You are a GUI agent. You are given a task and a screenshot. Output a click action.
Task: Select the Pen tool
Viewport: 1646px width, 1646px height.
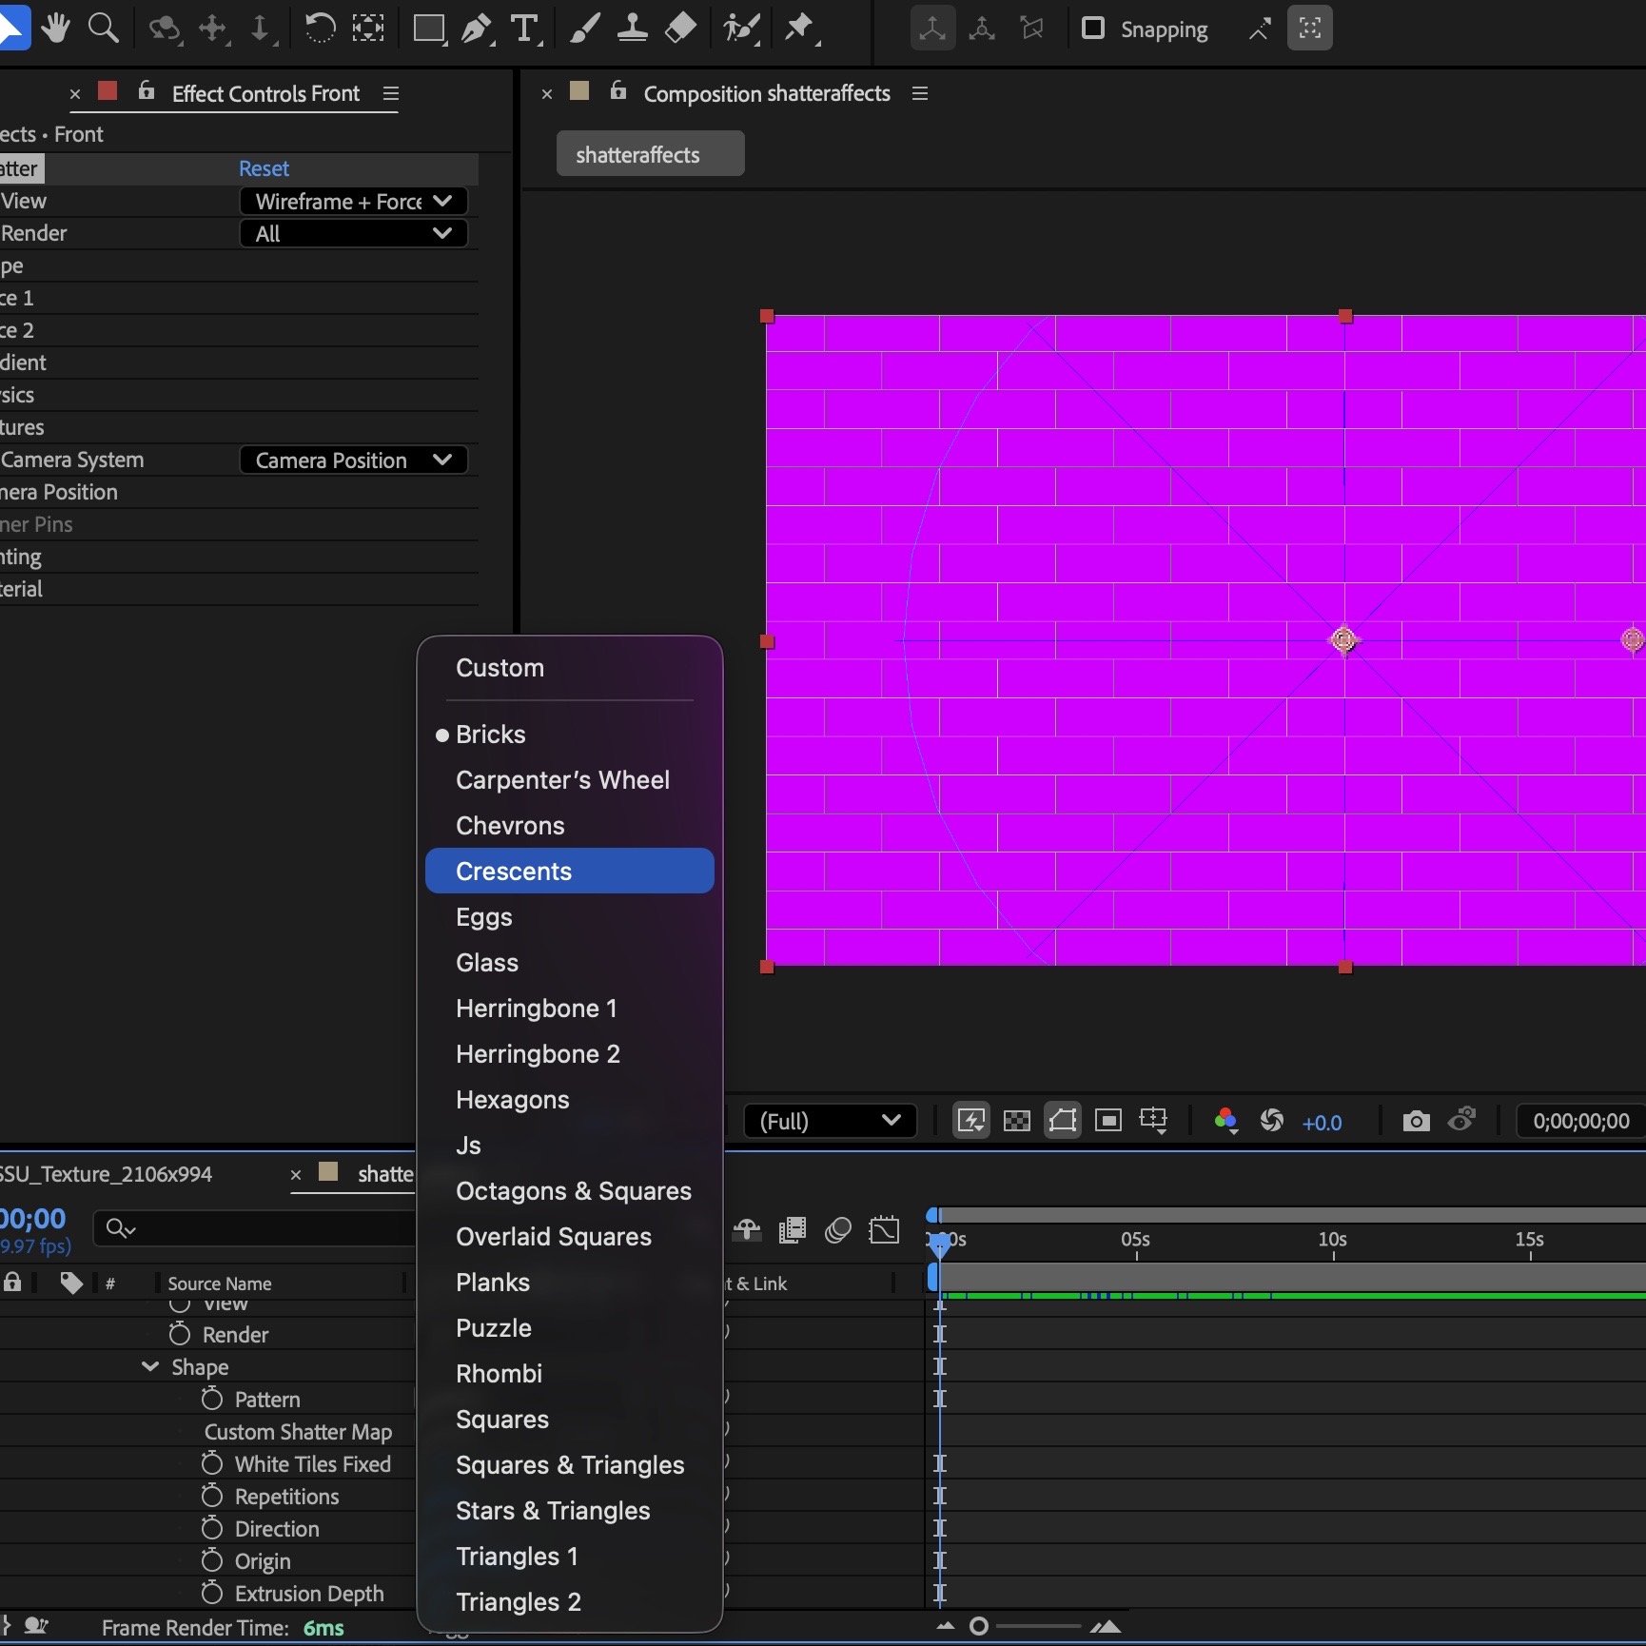[476, 29]
